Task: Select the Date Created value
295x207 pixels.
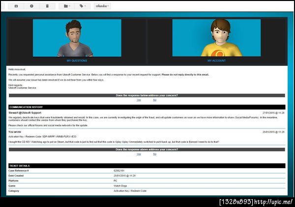Action: (x=124, y=176)
